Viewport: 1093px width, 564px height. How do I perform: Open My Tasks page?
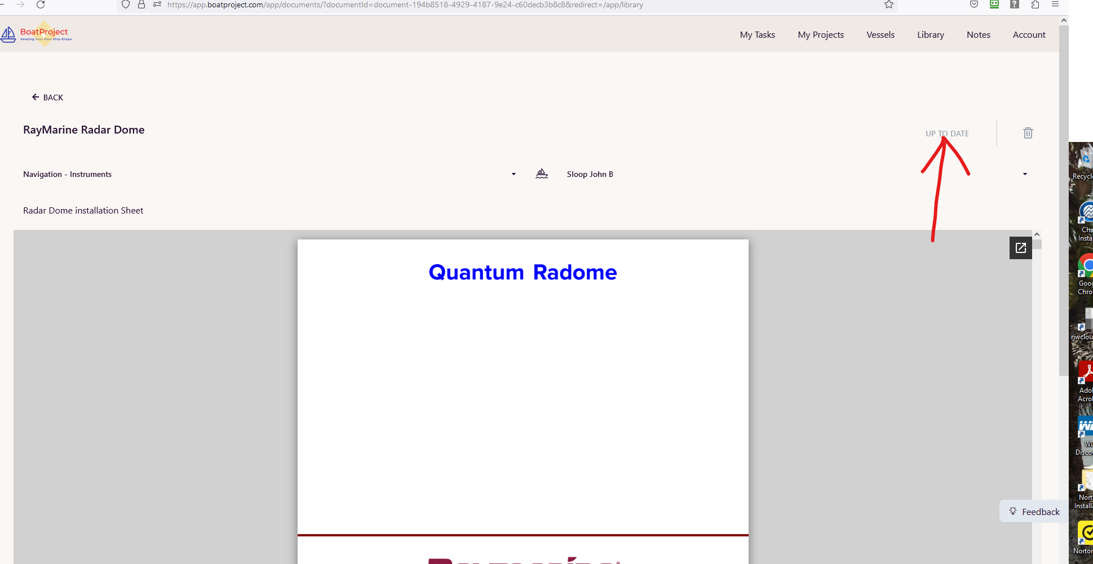[757, 34]
